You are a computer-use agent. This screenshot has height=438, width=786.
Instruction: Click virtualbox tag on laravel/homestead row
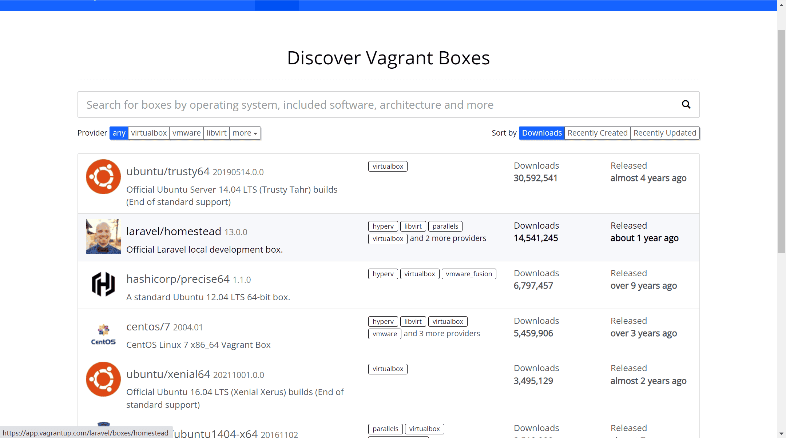(388, 239)
